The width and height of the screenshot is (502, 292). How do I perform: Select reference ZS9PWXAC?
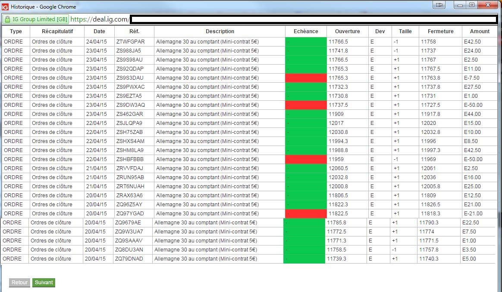click(x=131, y=87)
